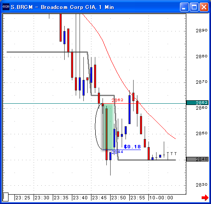Click the 23:35 time axis label
This screenshot has width=211, height=204.
61,198
